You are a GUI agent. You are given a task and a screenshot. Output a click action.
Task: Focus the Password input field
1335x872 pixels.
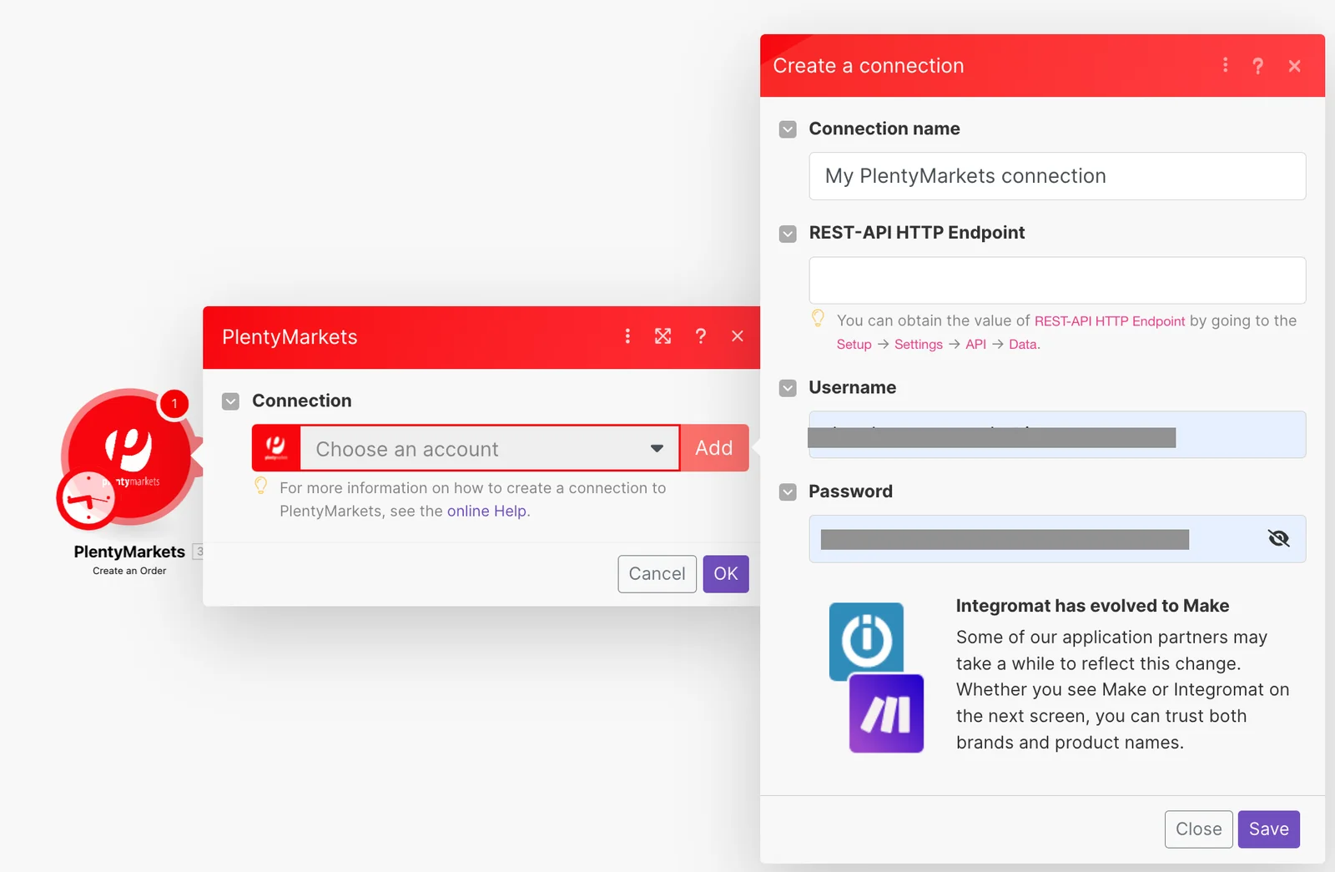click(1057, 539)
